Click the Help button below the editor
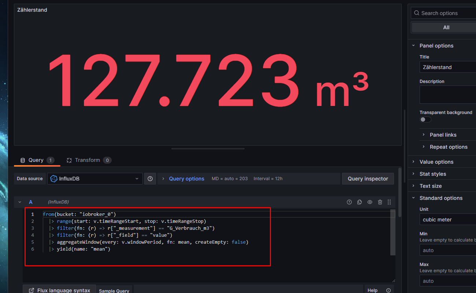Image resolution: width=476 pixels, height=293 pixels. click(x=372, y=290)
